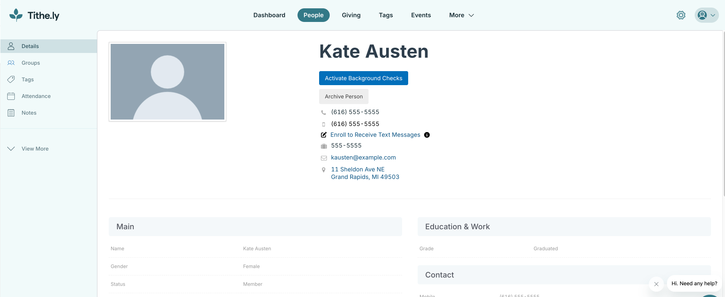Screen dimensions: 725x297
Task: Click the Archive Person button
Action: click(344, 96)
